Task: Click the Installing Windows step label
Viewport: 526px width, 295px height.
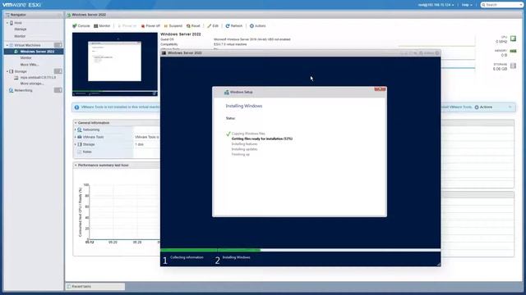Action: pyautogui.click(x=236, y=257)
